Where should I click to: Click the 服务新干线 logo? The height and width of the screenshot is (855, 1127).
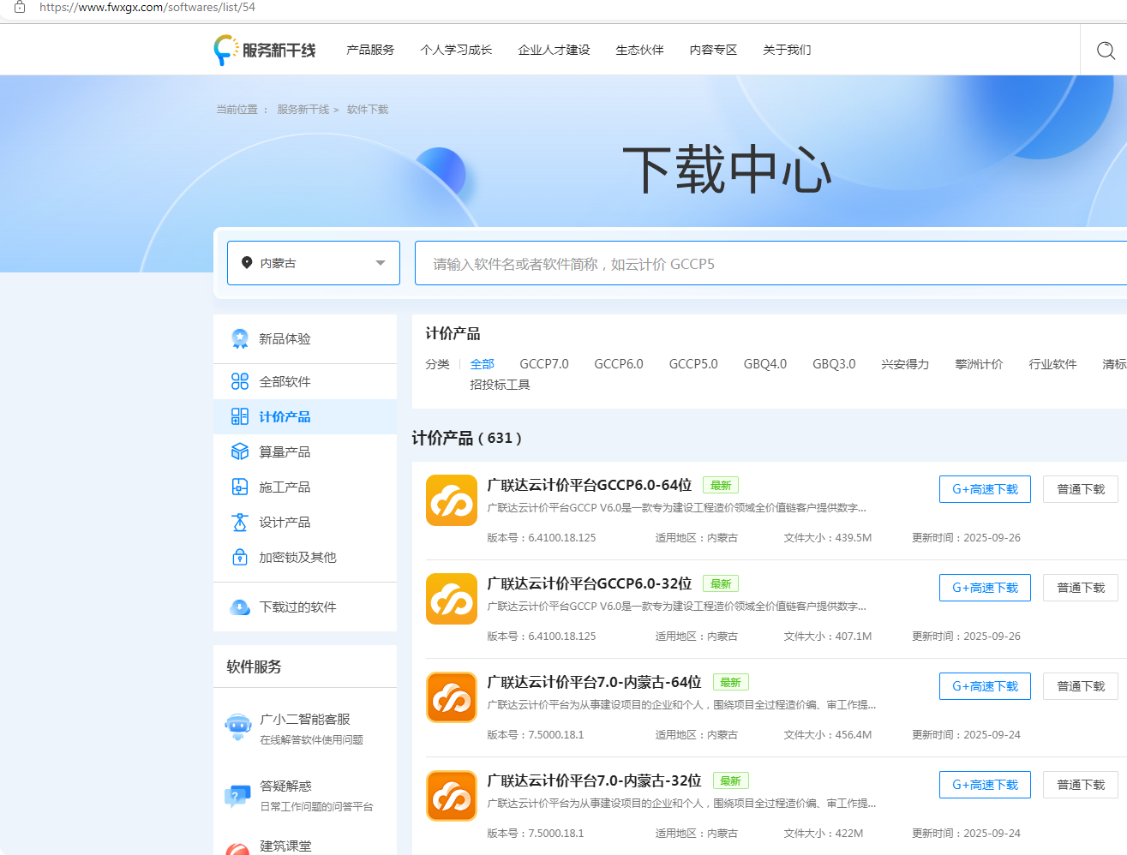[265, 51]
